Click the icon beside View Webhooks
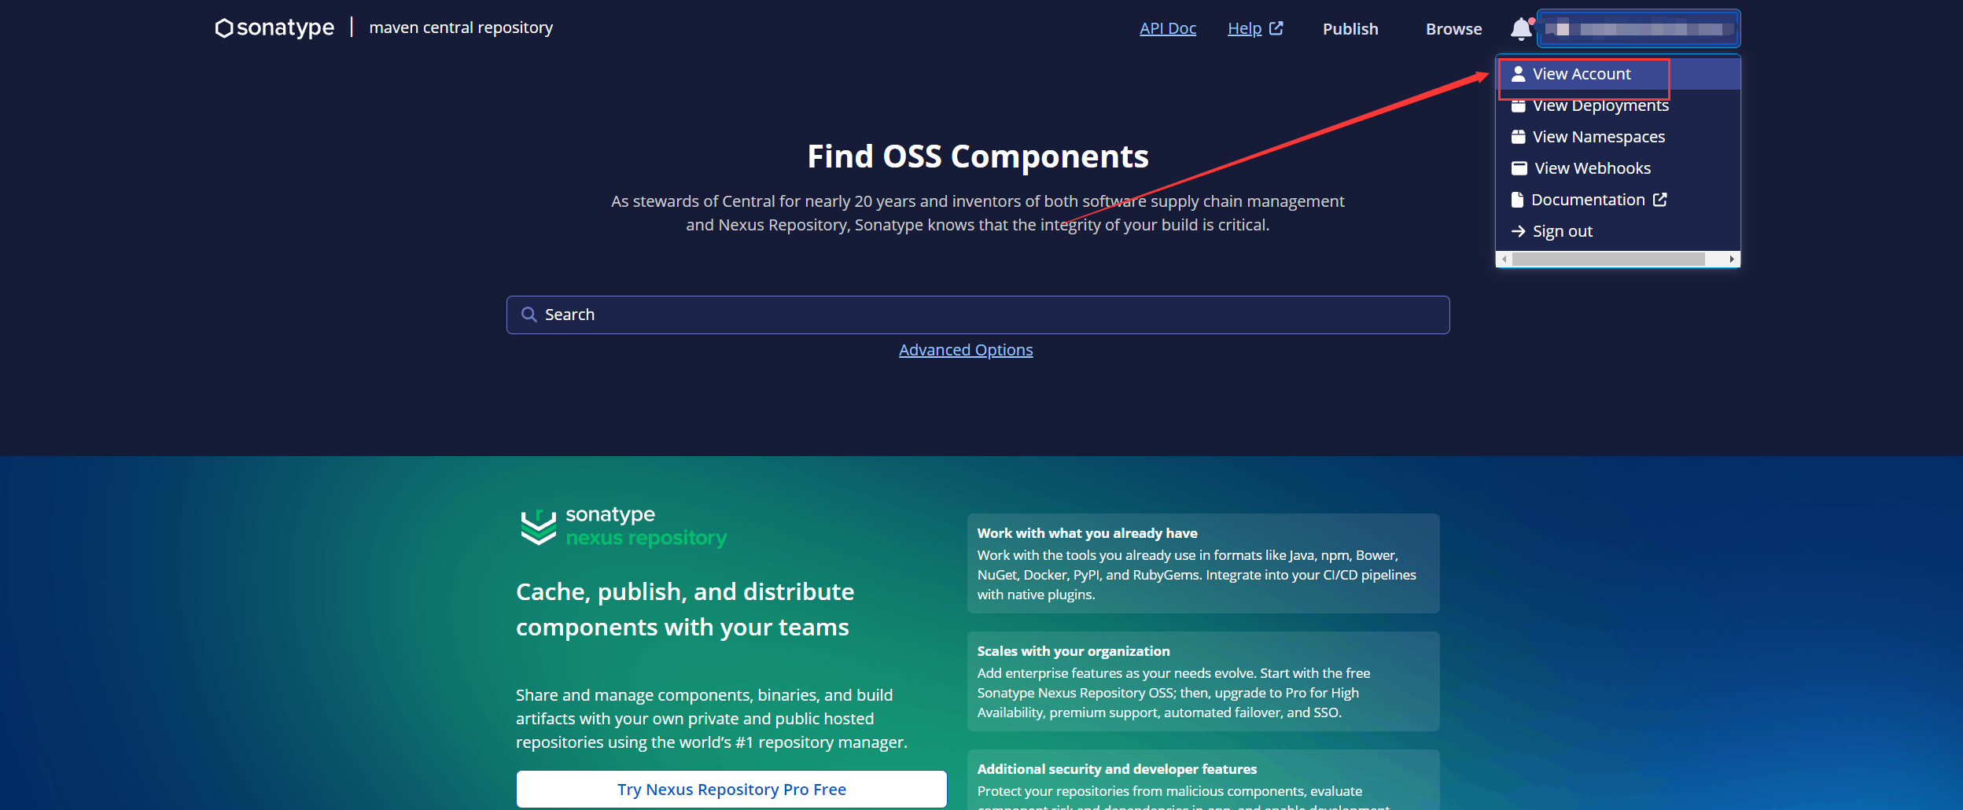The width and height of the screenshot is (1963, 810). [1519, 168]
